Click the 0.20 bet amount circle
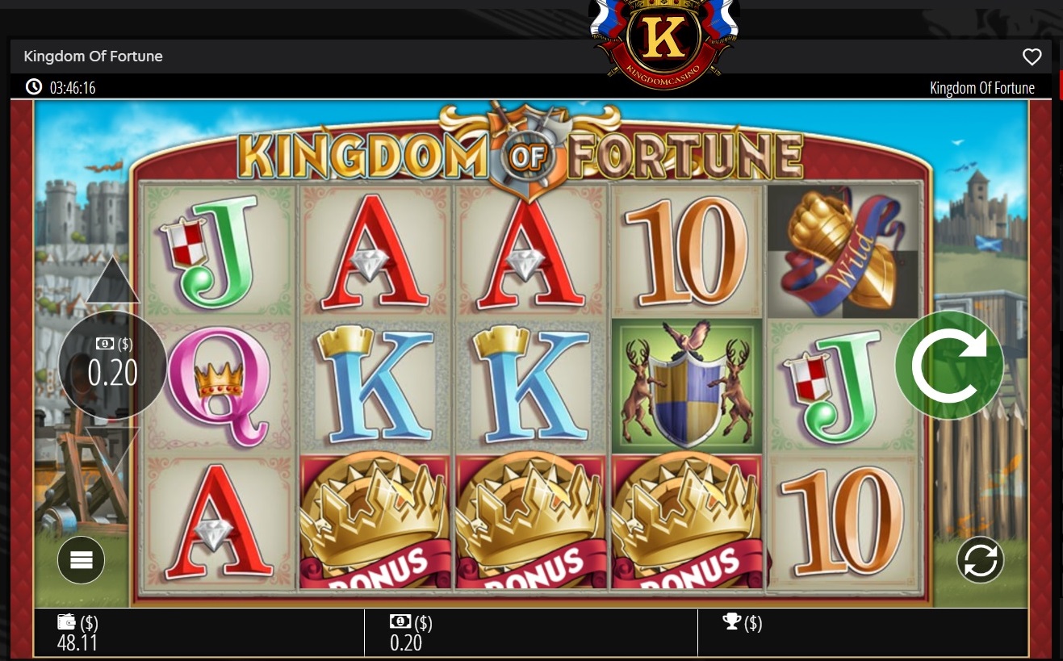 113,365
